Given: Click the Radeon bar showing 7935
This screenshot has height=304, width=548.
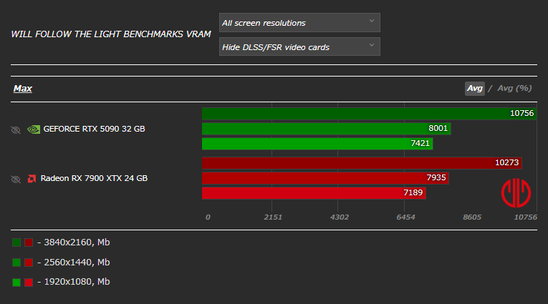Looking at the screenshot, I should point(325,177).
